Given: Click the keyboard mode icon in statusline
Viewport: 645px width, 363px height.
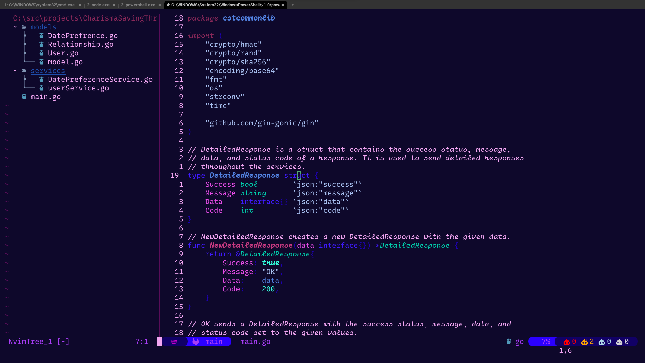Looking at the screenshot, I should pyautogui.click(x=174, y=341).
